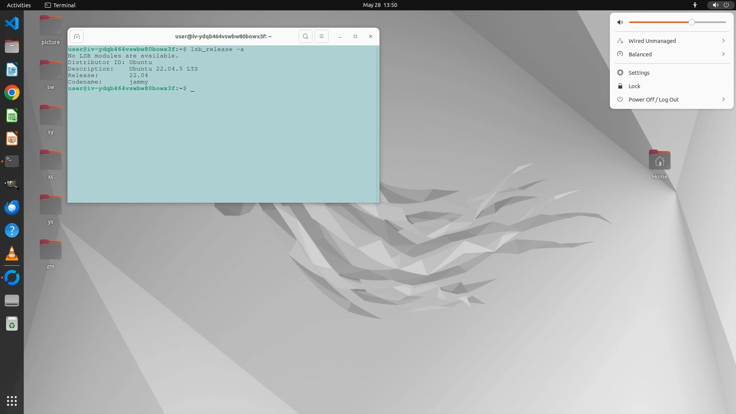Expand Power Off / Log Out options

tap(672, 100)
